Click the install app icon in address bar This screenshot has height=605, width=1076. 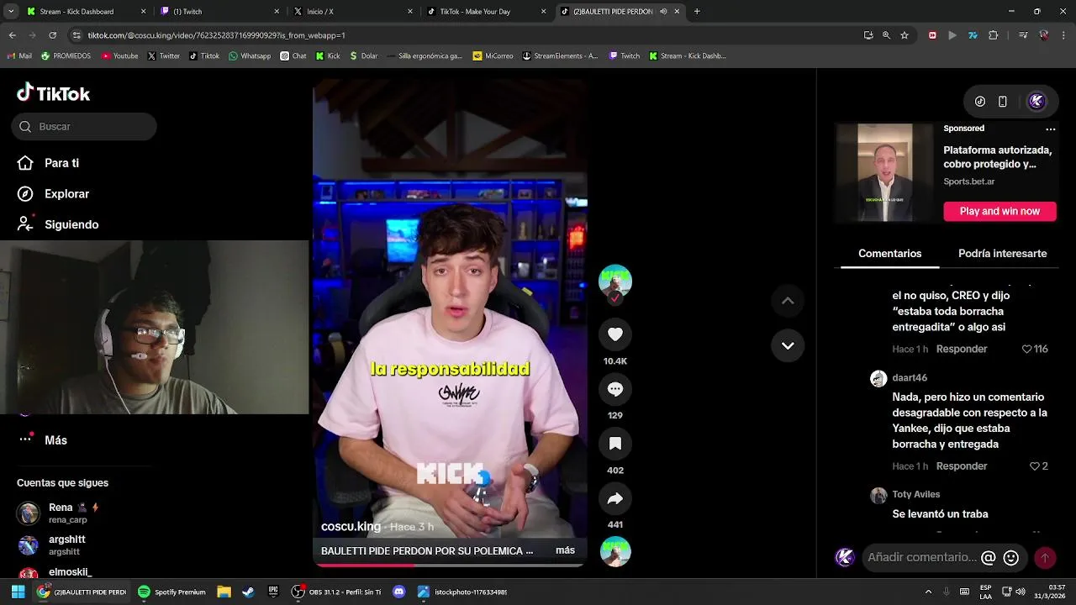(868, 35)
